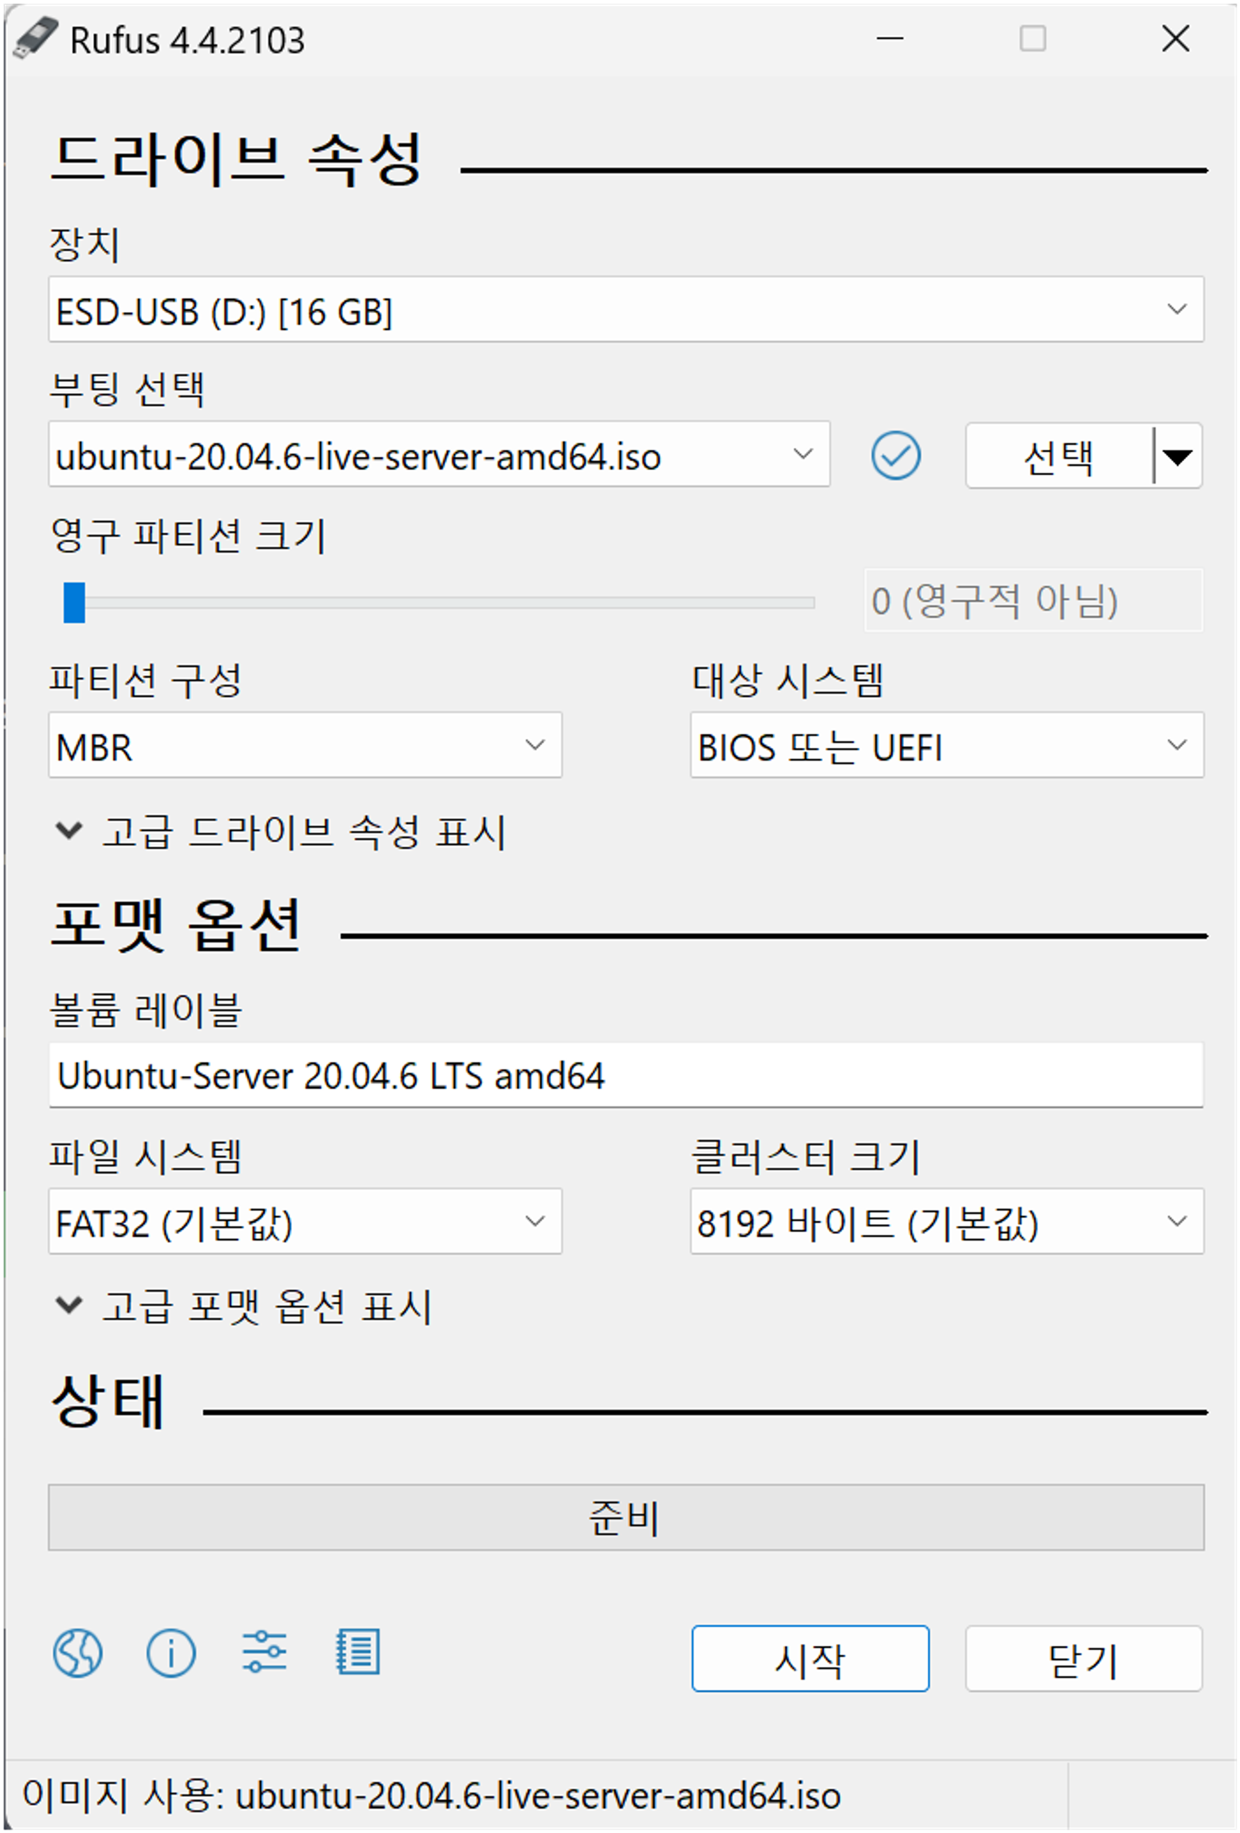1240x1833 pixels.
Task: Click the Rufus USB title bar icon
Action: tap(34, 38)
